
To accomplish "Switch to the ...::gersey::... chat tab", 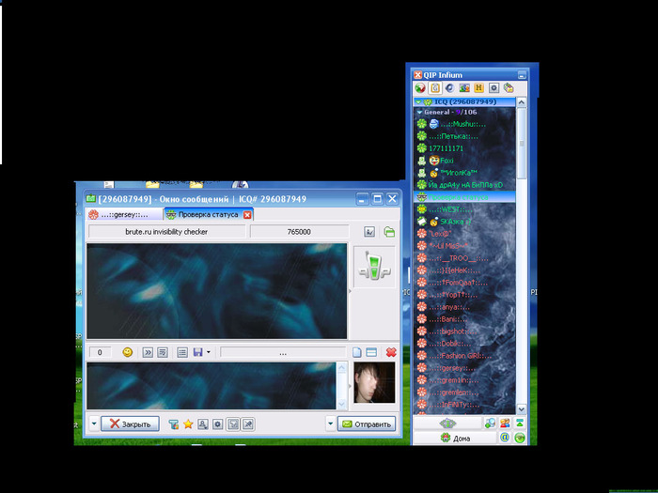I will [x=124, y=215].
